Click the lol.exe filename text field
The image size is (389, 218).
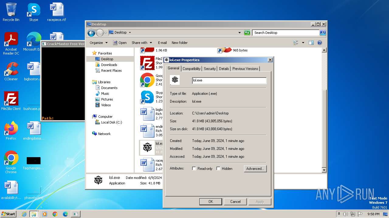pos(229,80)
